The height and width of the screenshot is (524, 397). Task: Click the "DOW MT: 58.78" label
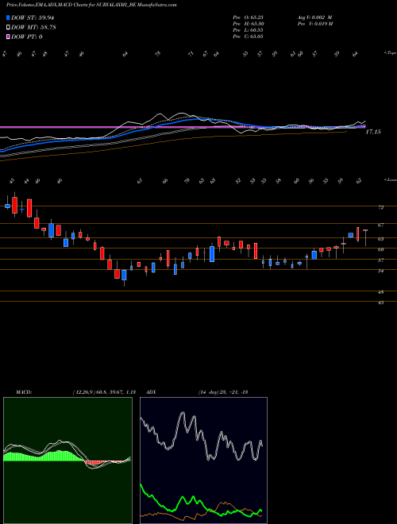(33, 28)
